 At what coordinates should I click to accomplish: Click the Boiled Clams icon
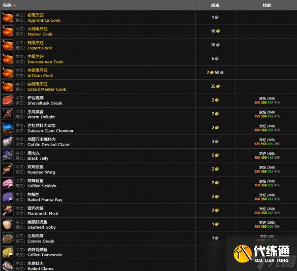point(8,265)
